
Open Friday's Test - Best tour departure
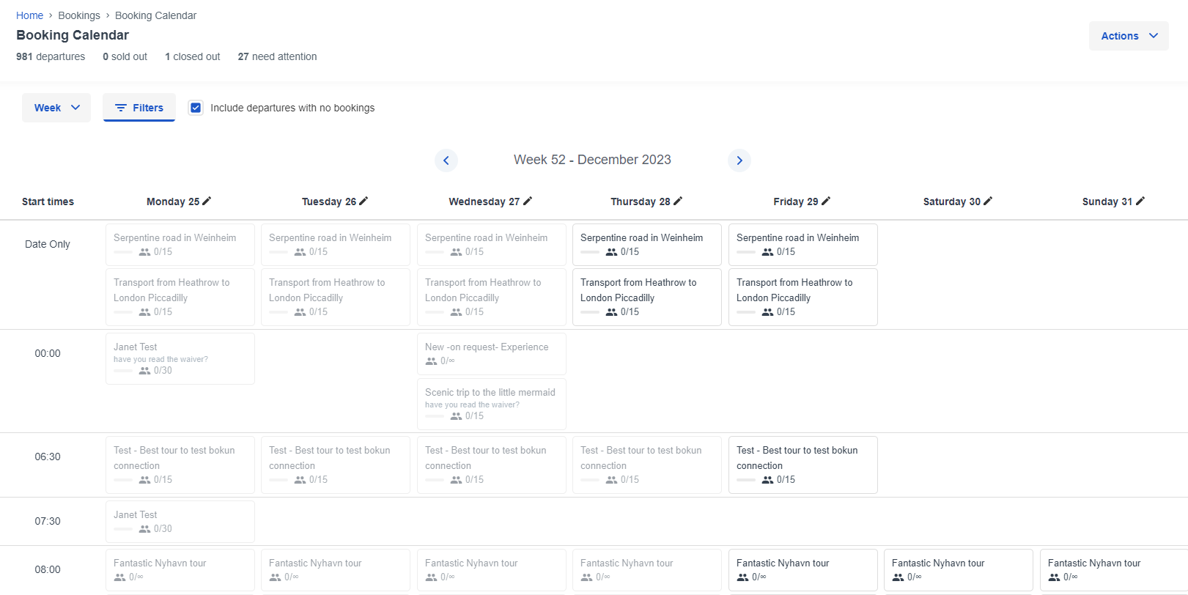pyautogui.click(x=803, y=465)
